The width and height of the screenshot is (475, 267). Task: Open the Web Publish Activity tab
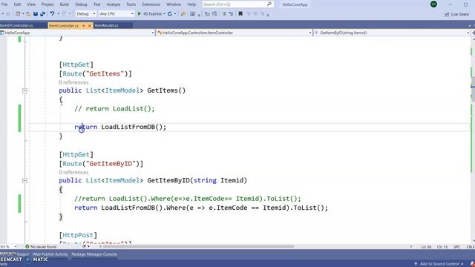(50, 254)
